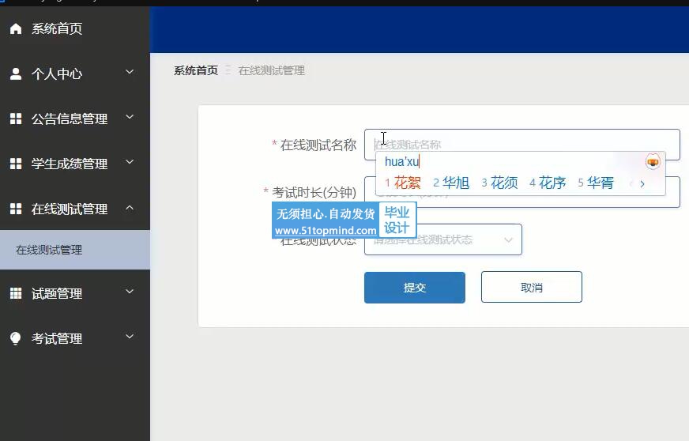Screen dimensions: 689x441
Task: Expand the 考试管理 submenu chevron
Action: click(x=130, y=337)
